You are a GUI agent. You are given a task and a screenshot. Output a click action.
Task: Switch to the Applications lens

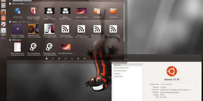53,59
